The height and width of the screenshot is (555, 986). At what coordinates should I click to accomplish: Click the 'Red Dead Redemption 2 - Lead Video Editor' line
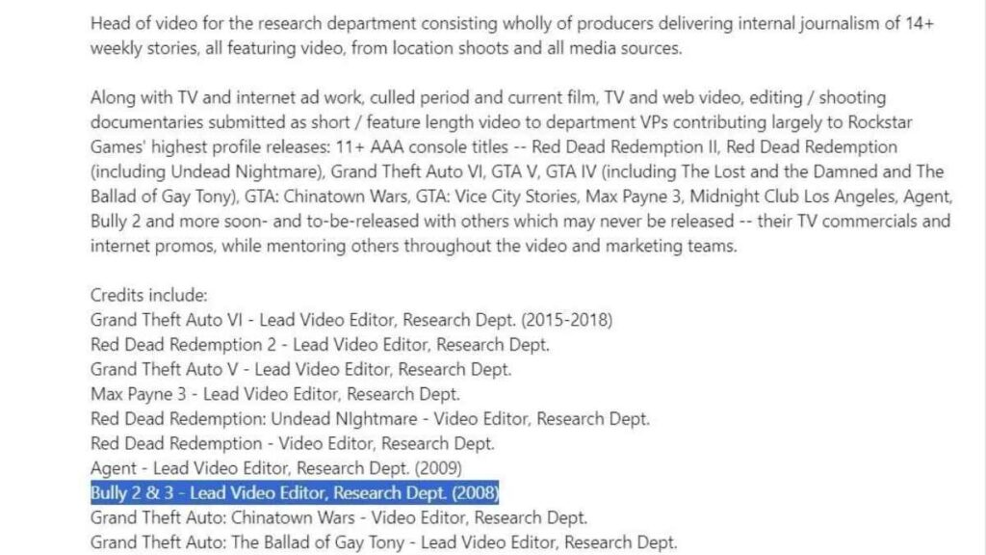coord(320,345)
